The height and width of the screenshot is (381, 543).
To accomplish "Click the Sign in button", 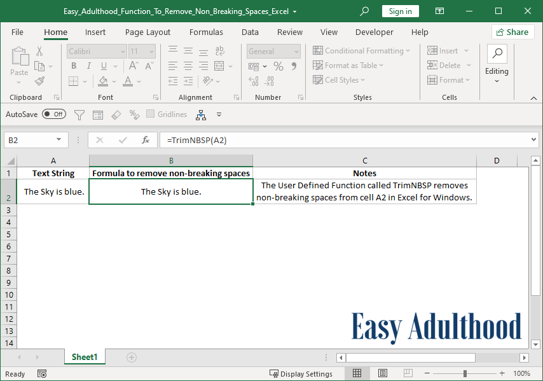I will tap(401, 11).
